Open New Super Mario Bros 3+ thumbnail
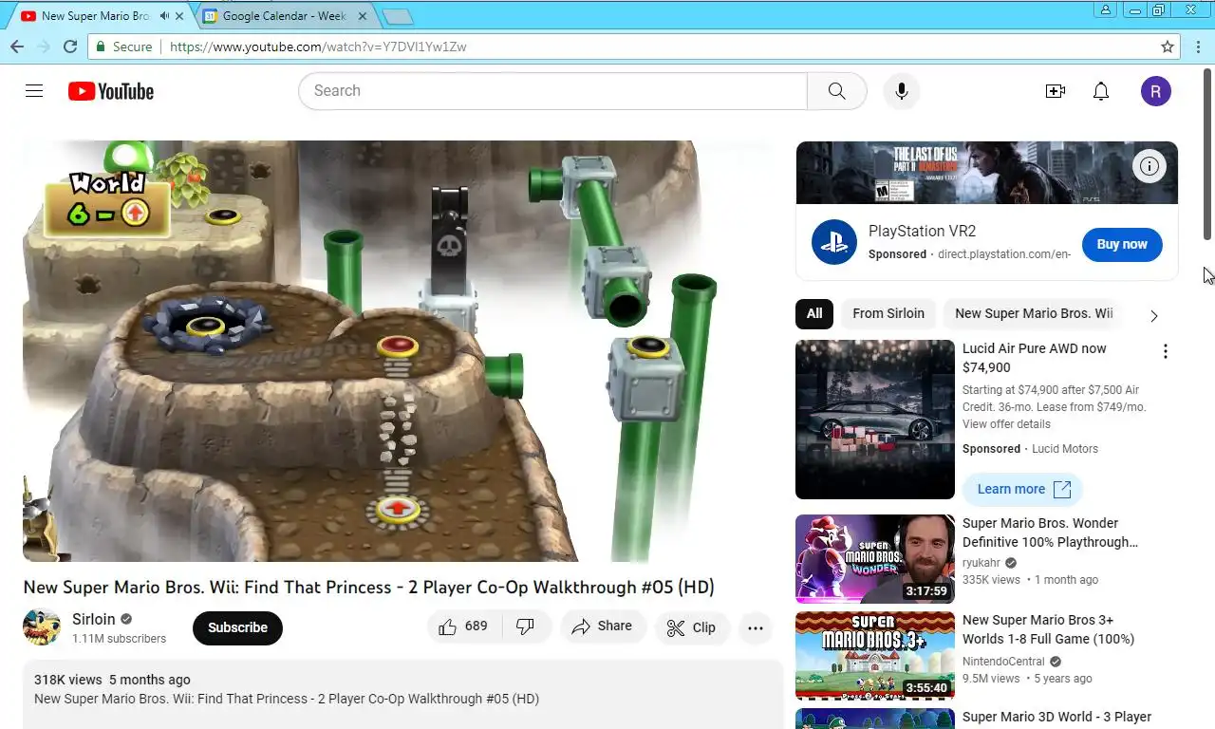This screenshot has width=1215, height=729. point(875,656)
